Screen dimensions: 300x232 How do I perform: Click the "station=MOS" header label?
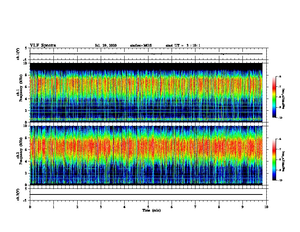pos(141,45)
